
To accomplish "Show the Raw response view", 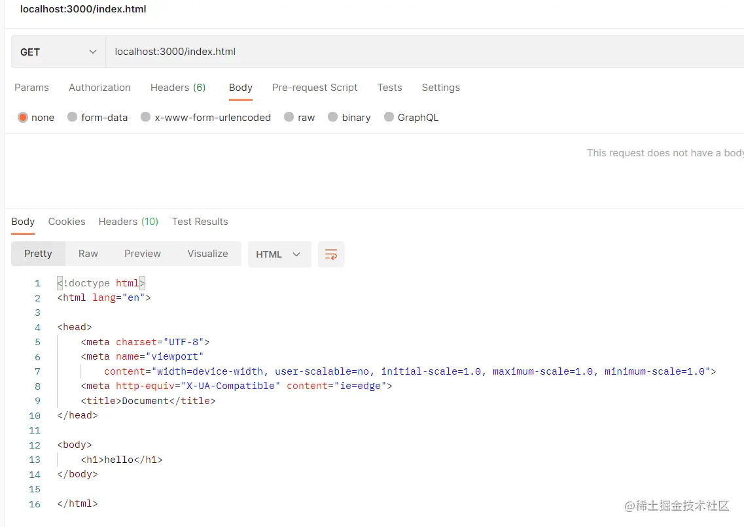I will coord(88,254).
